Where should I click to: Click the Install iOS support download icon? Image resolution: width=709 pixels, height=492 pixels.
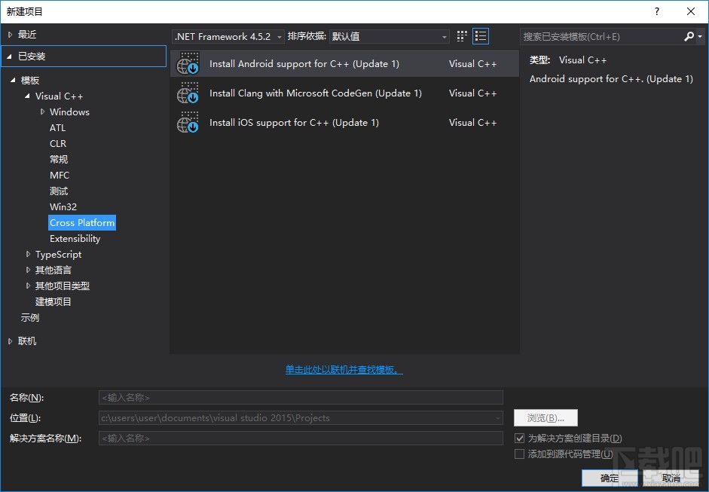click(x=188, y=123)
